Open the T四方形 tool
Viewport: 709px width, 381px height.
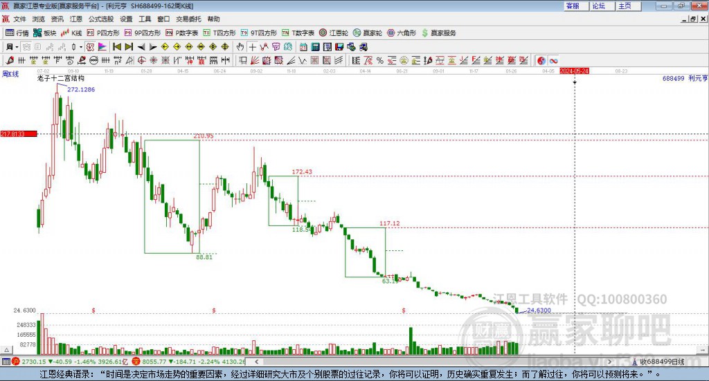[219, 33]
